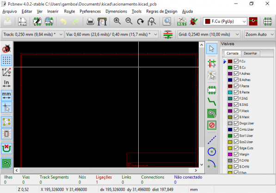Switch to the Camada tab
This screenshot has height=193, width=276.
(233, 53)
